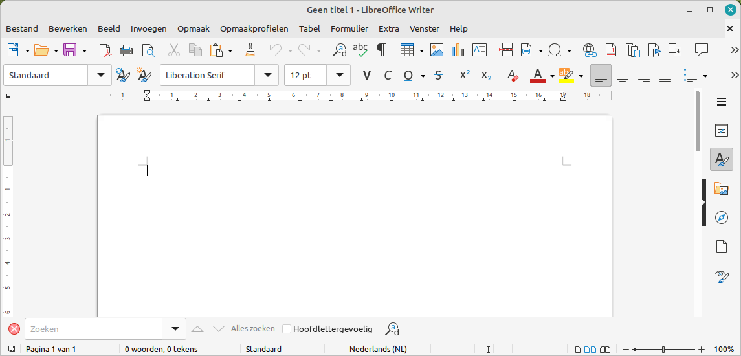This screenshot has height=356, width=741.
Task: Click the Copy icon
Action: (195, 50)
